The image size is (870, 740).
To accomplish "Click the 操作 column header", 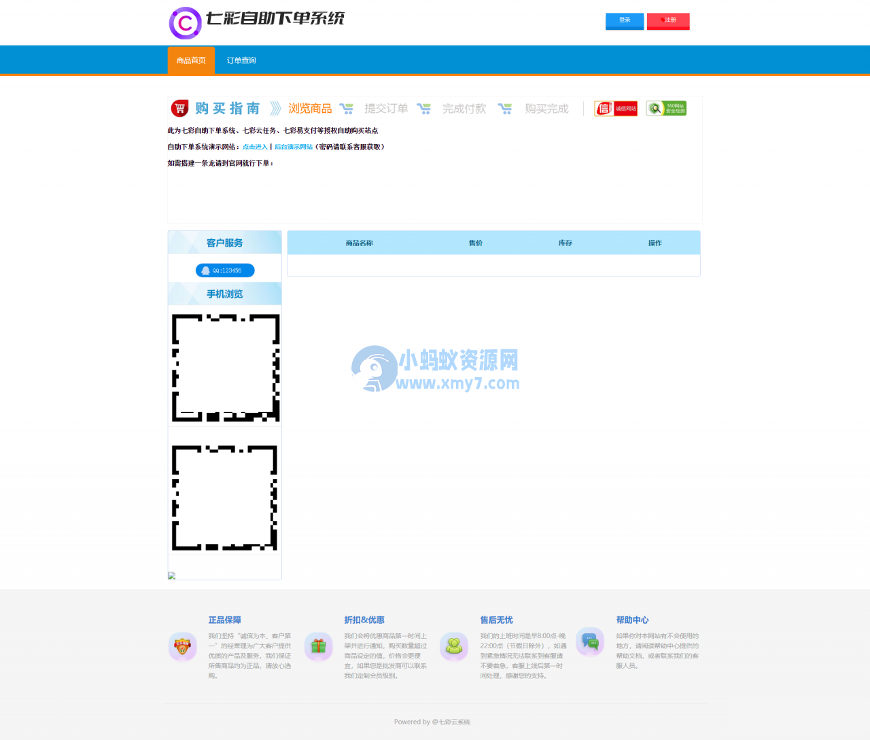I will (655, 243).
